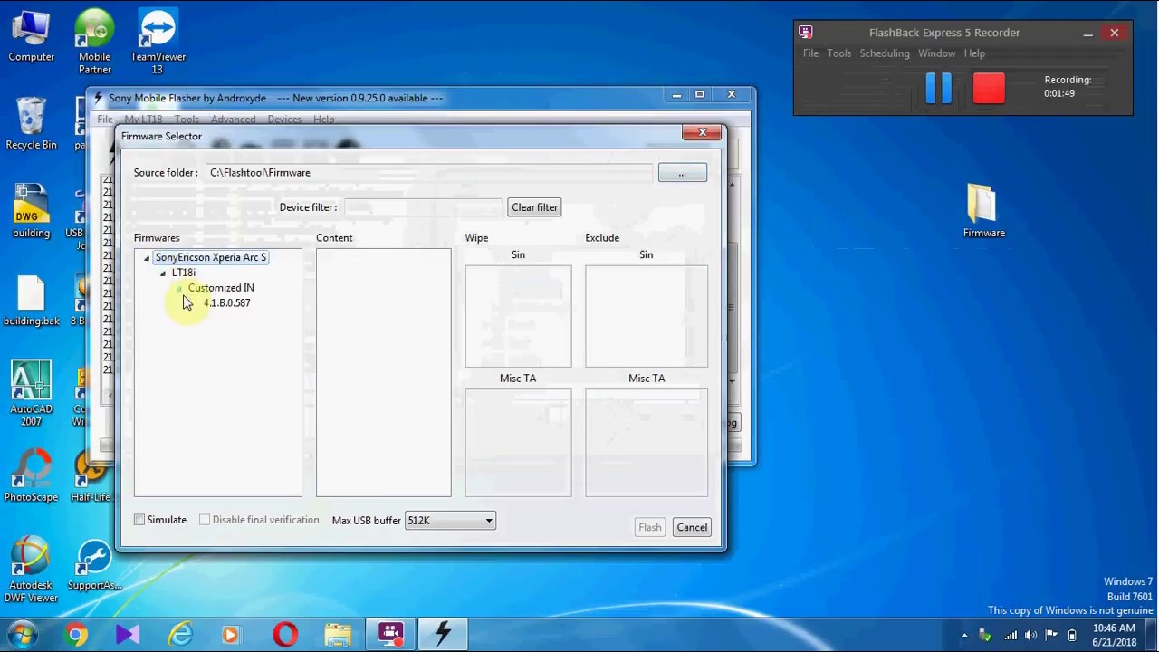Click the Exclude Misc TA list box

click(647, 442)
